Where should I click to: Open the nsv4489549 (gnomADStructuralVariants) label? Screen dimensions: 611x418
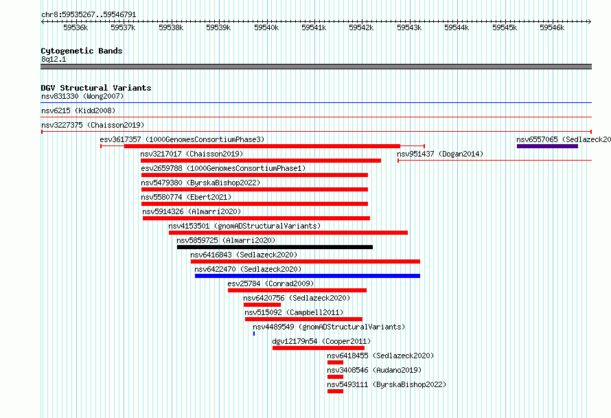pos(329,327)
